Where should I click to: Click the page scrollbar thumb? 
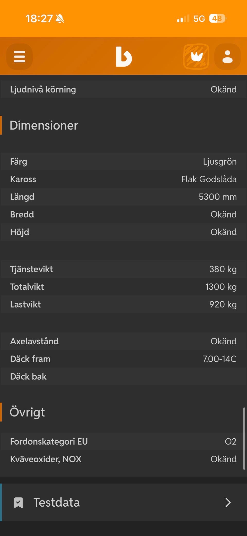(x=244, y=438)
